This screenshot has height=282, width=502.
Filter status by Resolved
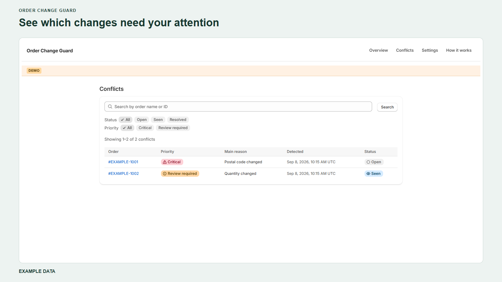coord(178,120)
